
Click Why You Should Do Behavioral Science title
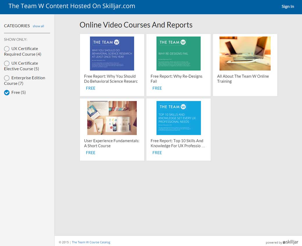[111, 79]
